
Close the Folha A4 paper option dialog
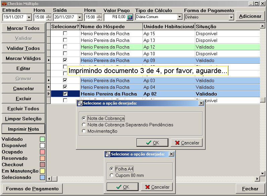171,154
